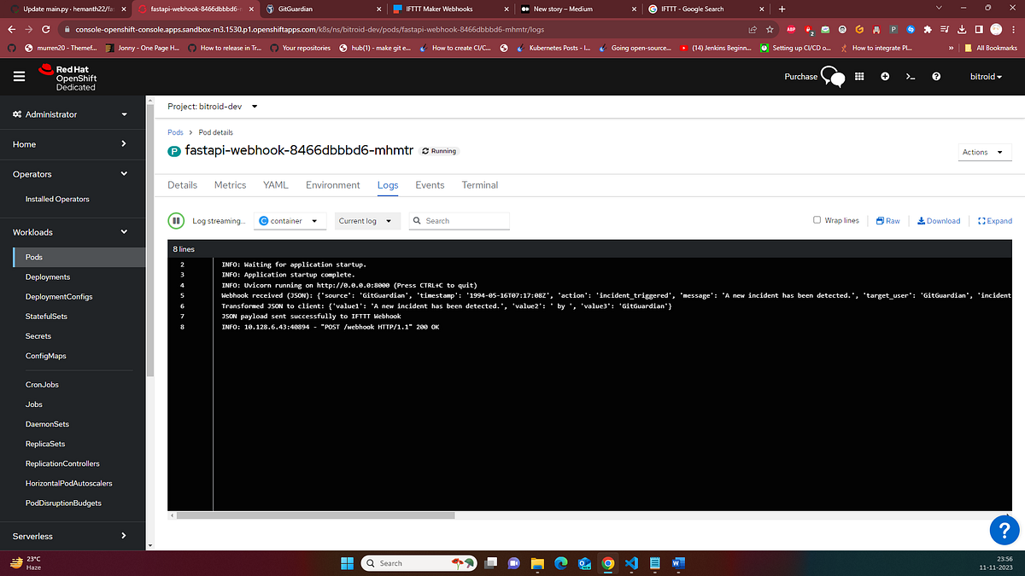The width and height of the screenshot is (1025, 576).
Task: Click the add (+) quick create icon
Action: tap(884, 76)
